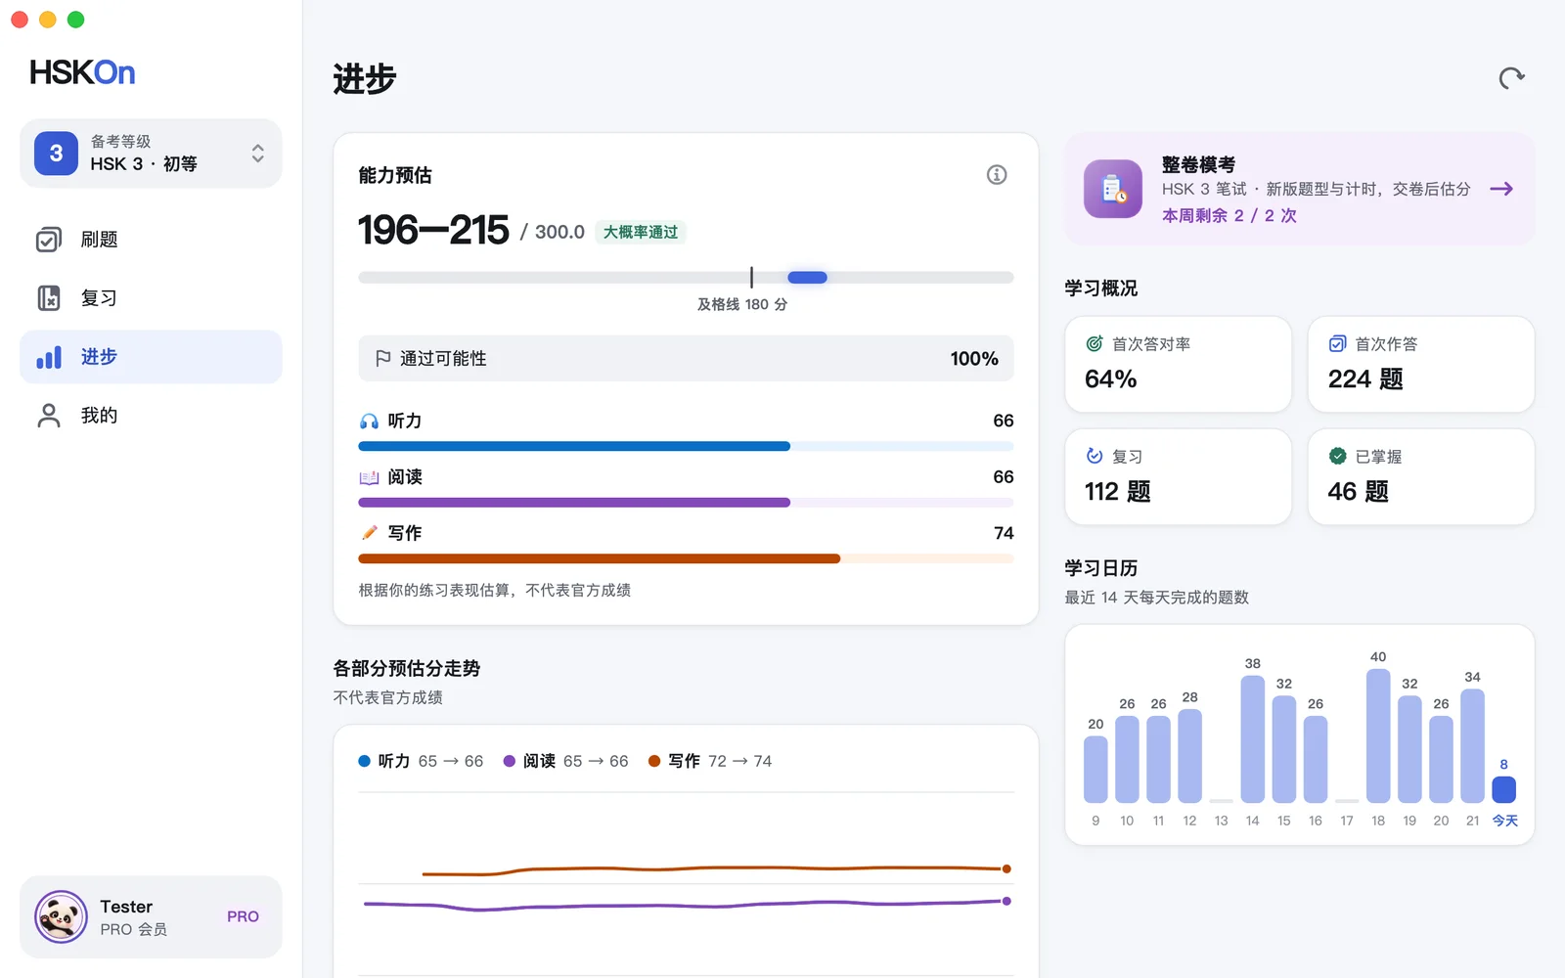Click the blue level 3 badge
This screenshot has width=1565, height=978.
(56, 154)
